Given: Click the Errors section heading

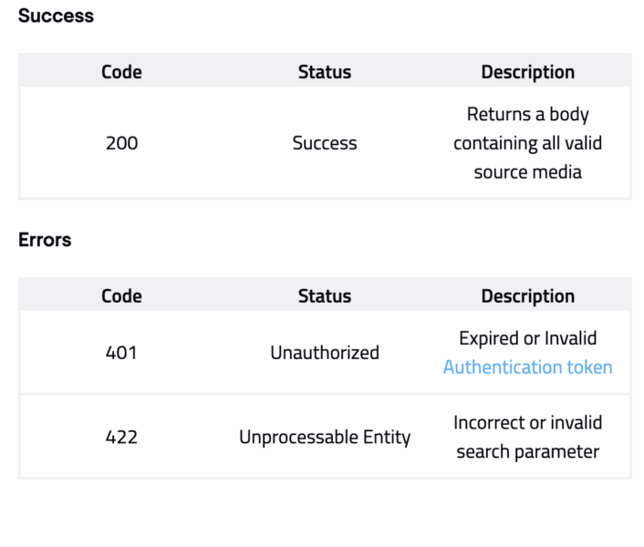Looking at the screenshot, I should click(x=45, y=240).
